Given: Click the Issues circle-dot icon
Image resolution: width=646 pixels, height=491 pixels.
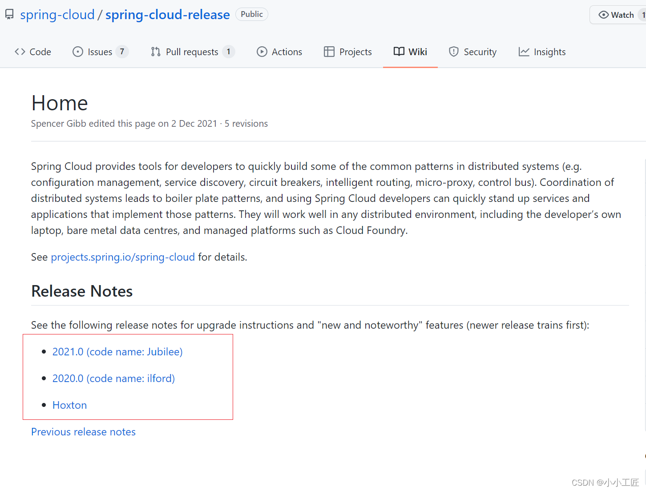Looking at the screenshot, I should (x=78, y=52).
